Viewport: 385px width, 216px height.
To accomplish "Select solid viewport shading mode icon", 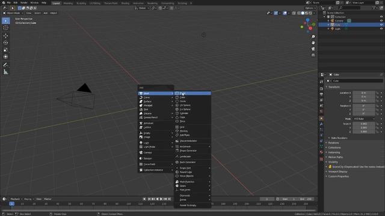I will coord(303,13).
